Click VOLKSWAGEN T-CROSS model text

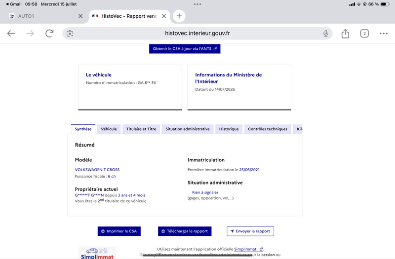(97, 170)
